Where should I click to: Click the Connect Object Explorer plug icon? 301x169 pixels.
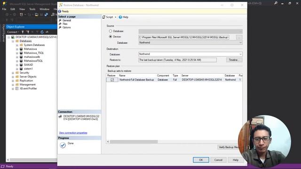[23, 32]
